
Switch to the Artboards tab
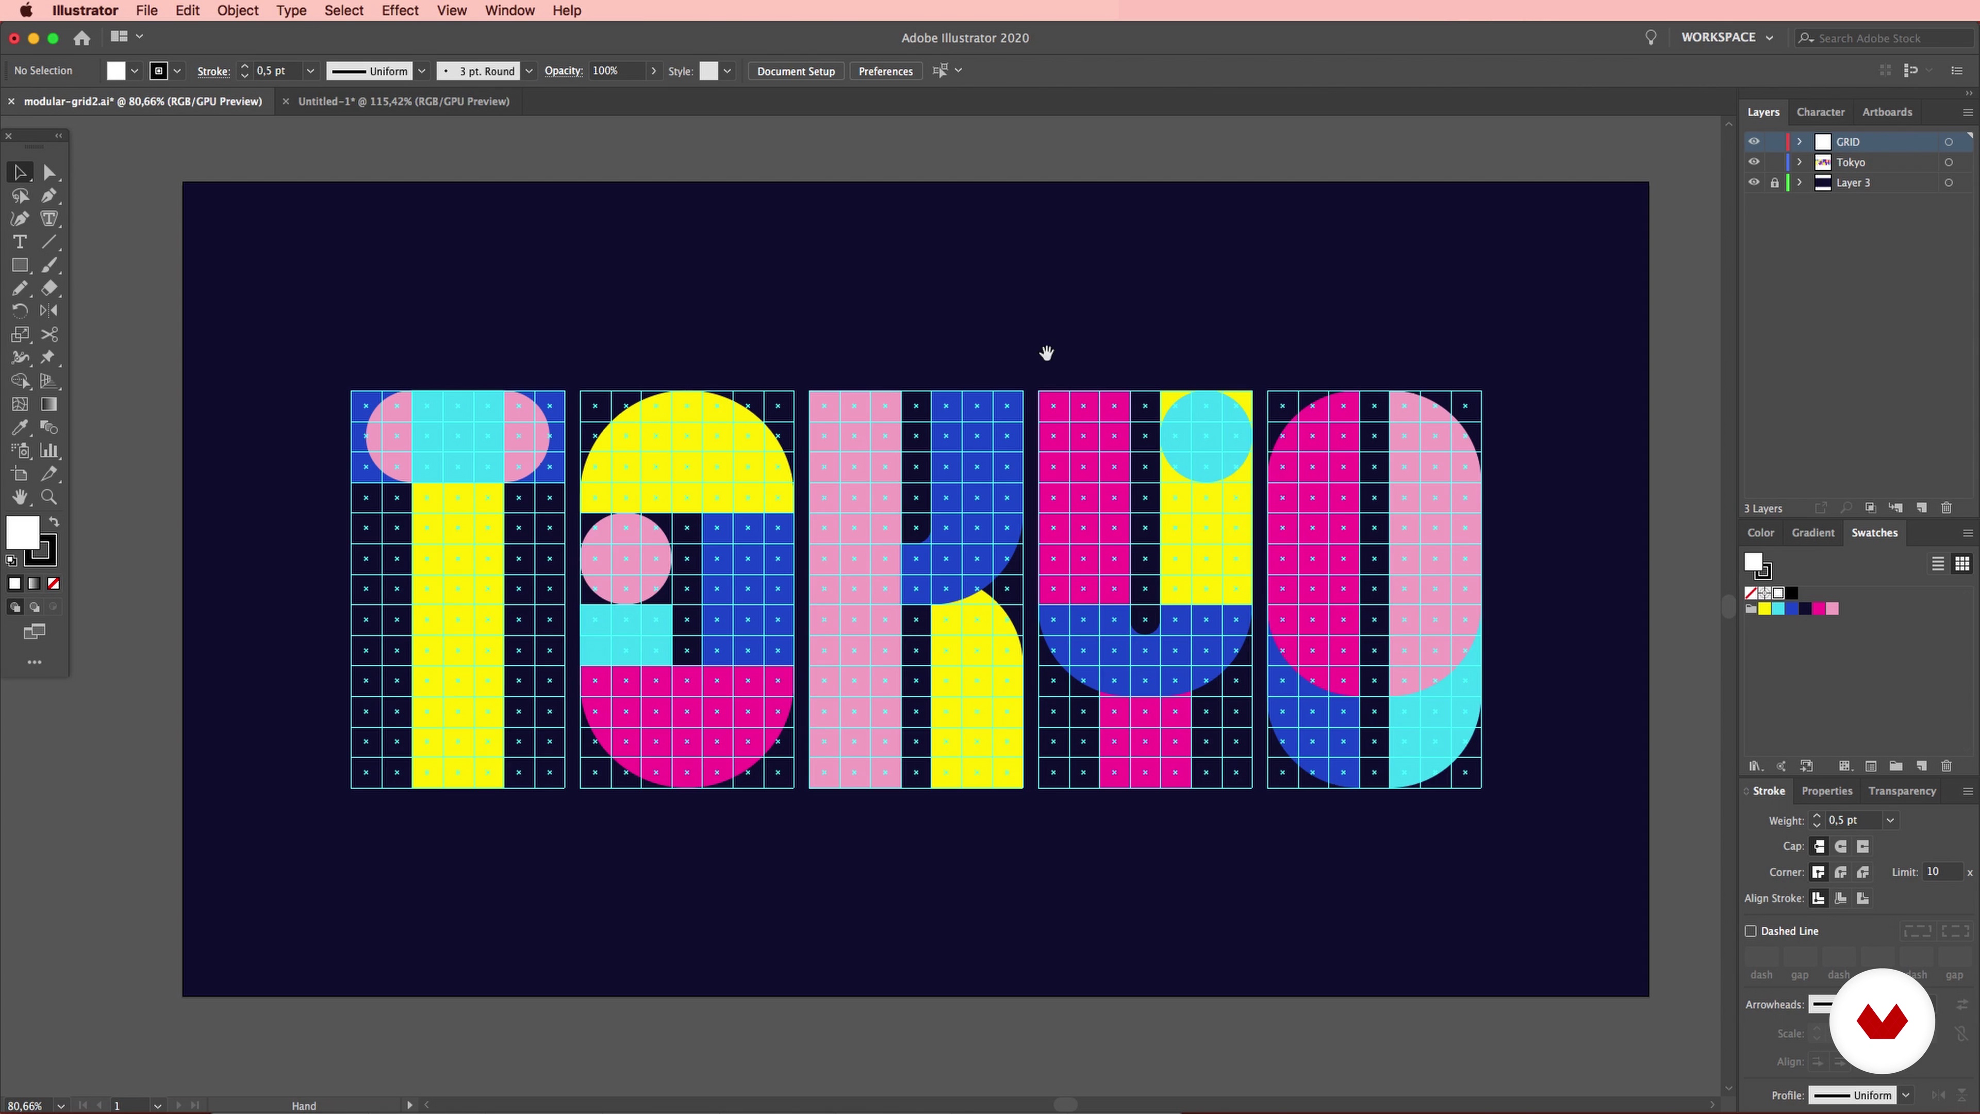tap(1886, 112)
